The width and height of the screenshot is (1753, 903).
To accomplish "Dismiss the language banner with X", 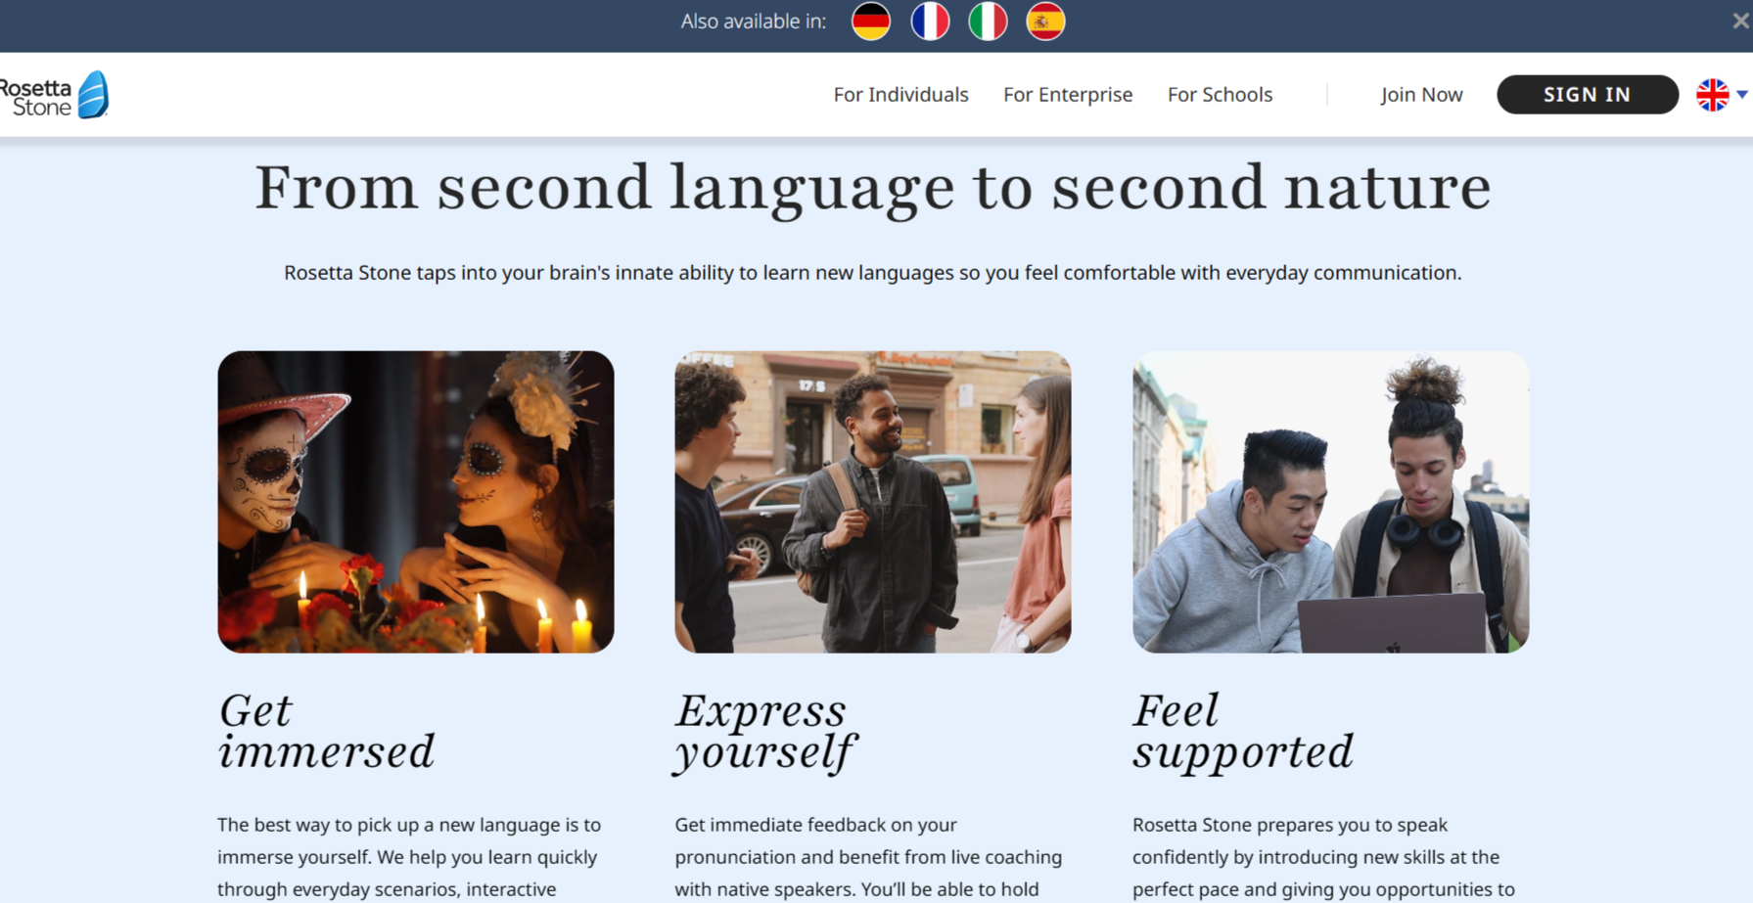I will click(x=1739, y=21).
